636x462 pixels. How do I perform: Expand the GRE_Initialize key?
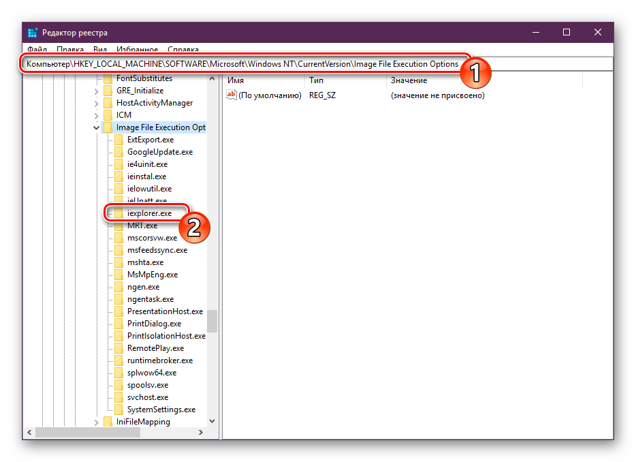[96, 91]
